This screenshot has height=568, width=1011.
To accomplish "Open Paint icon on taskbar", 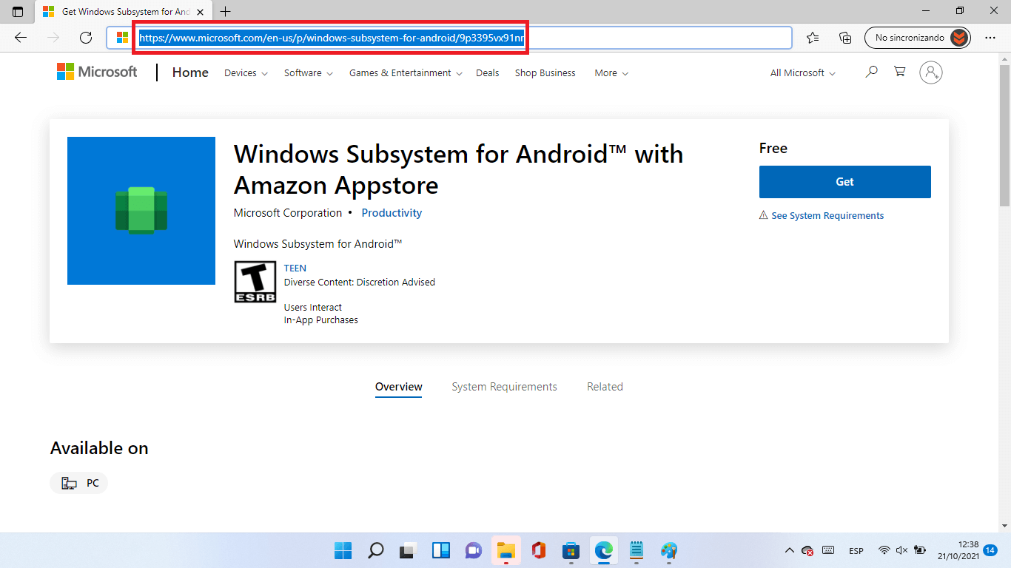I will 669,551.
